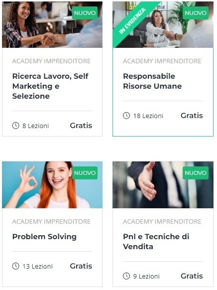This screenshot has width=217, height=290.
Task: Click clock icon beside 8 Lezioni
Action: pyautogui.click(x=16, y=126)
